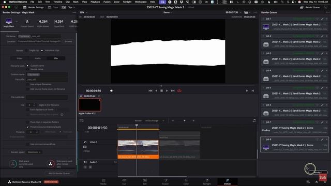Click the File subfolder input field
The image size is (331, 186).
[47, 97]
